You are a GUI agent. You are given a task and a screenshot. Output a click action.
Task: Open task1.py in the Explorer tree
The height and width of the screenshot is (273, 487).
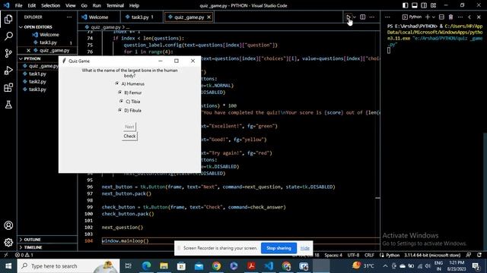click(37, 74)
